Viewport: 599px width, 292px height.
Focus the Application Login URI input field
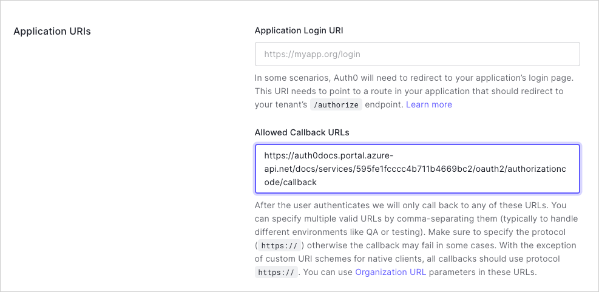[417, 54]
